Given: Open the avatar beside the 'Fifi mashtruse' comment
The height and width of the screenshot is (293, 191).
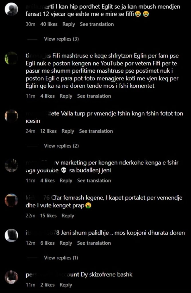Looking at the screenshot, I should 11,58.
